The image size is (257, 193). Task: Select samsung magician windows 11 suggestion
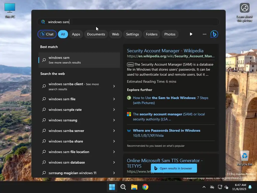79,173
